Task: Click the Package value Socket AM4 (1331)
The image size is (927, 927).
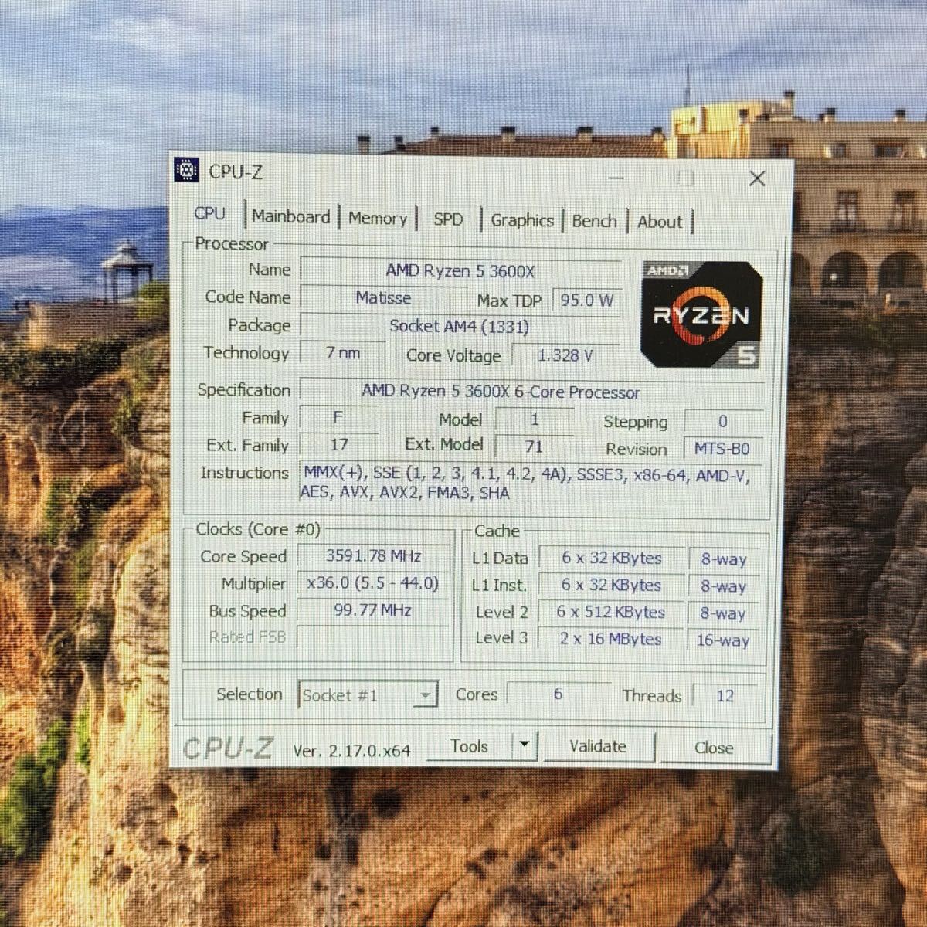Action: 460,326
